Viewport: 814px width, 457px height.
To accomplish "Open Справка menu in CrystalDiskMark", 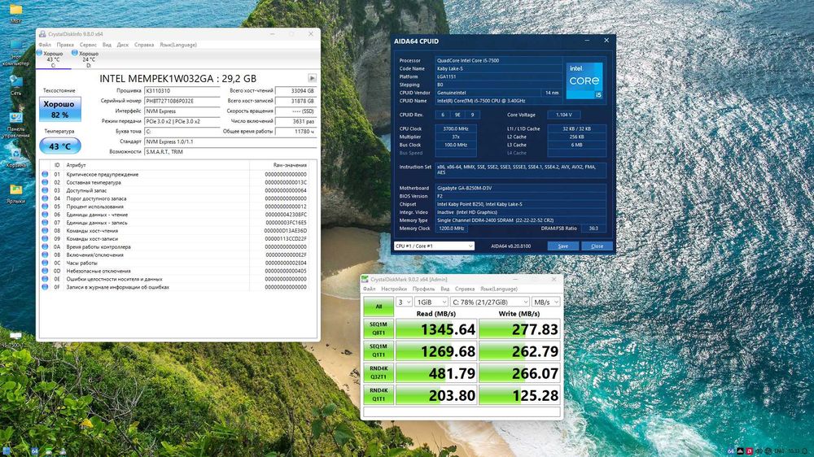I will click(x=465, y=289).
